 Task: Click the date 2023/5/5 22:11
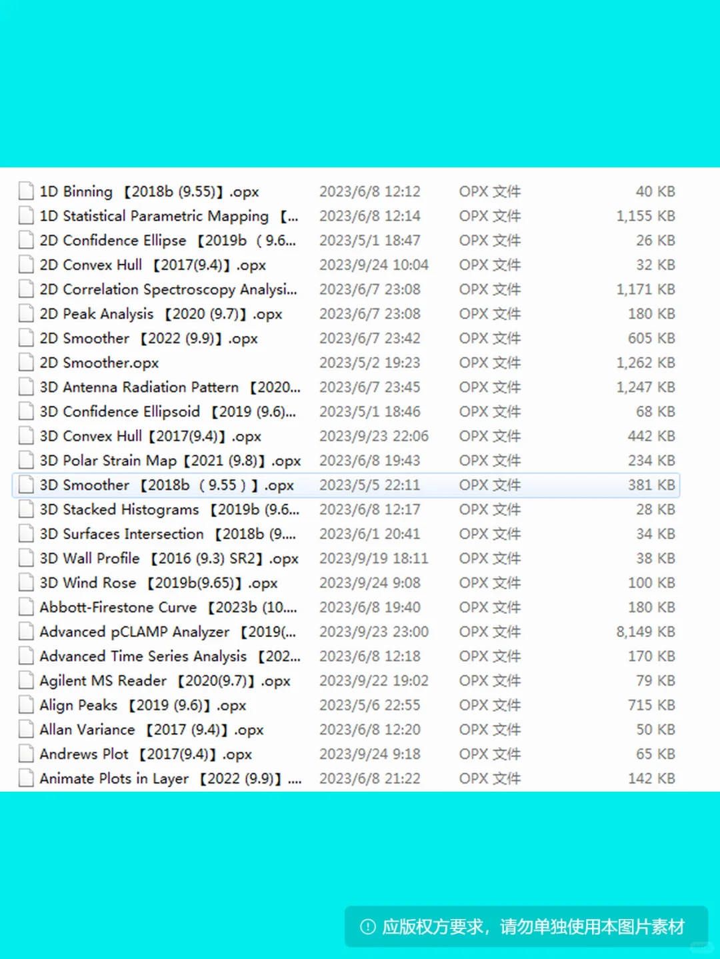(369, 485)
